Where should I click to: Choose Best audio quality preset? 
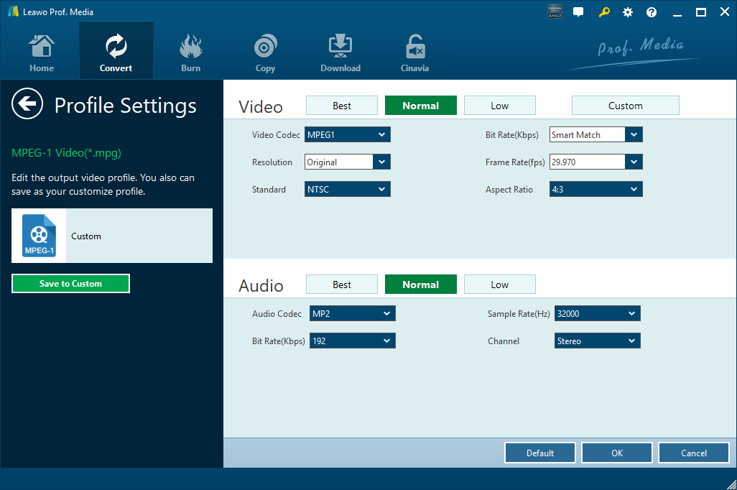342,285
